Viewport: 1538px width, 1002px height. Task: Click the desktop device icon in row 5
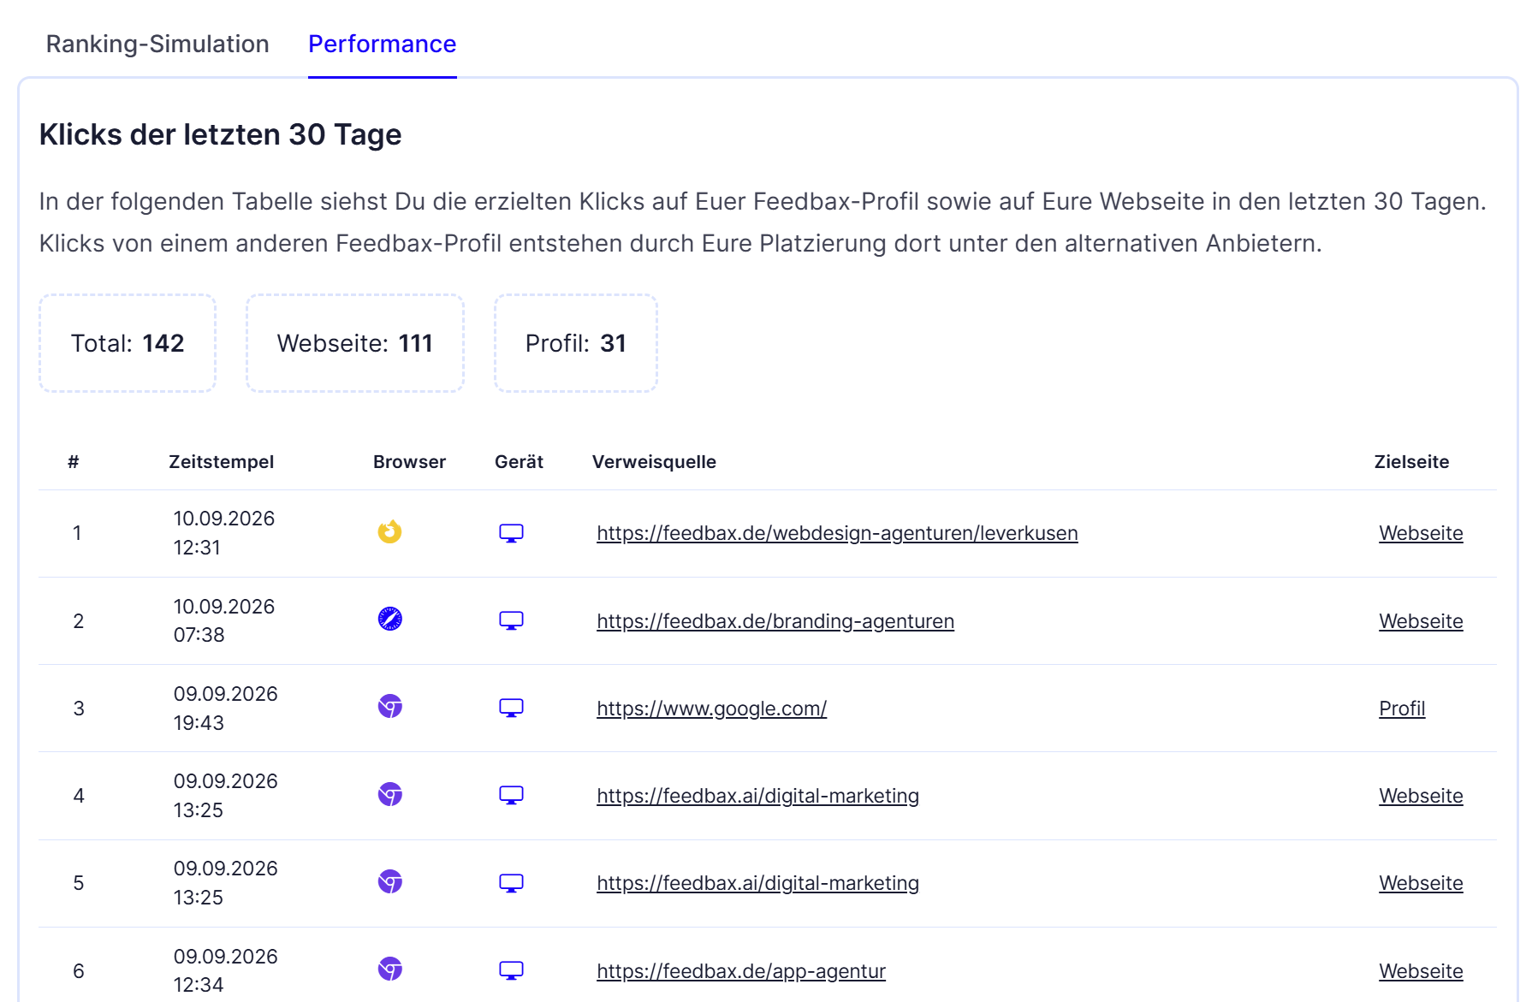511,882
